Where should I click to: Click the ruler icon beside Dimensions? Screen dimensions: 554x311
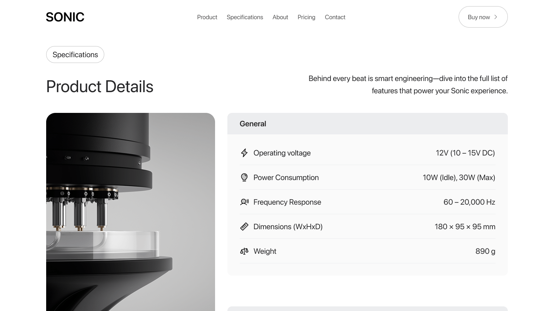pos(244,227)
